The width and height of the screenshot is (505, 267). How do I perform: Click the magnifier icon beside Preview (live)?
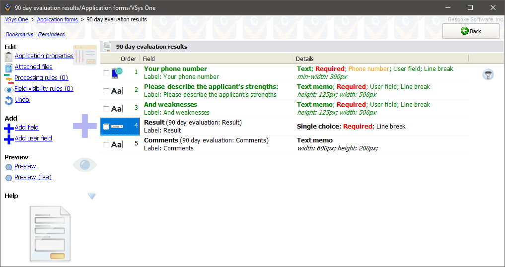point(8,178)
